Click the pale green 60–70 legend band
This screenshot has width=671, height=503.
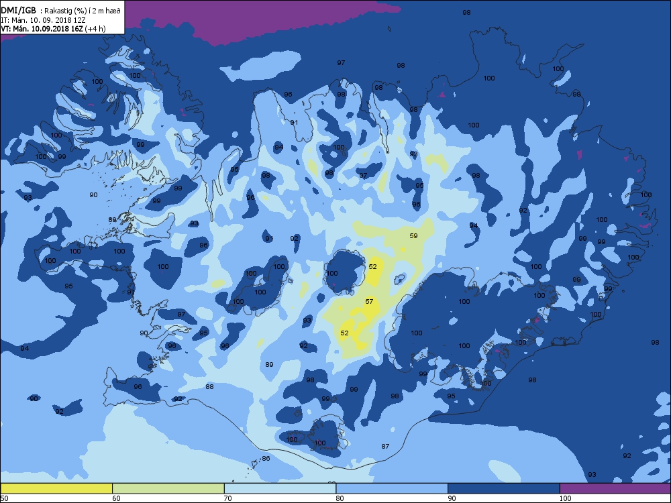168,488
